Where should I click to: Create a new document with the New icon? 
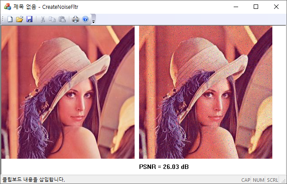point(10,19)
